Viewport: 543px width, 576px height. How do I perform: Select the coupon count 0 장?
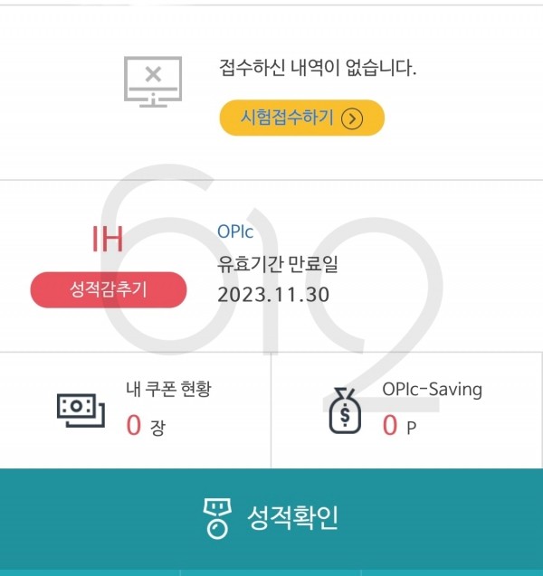(146, 425)
